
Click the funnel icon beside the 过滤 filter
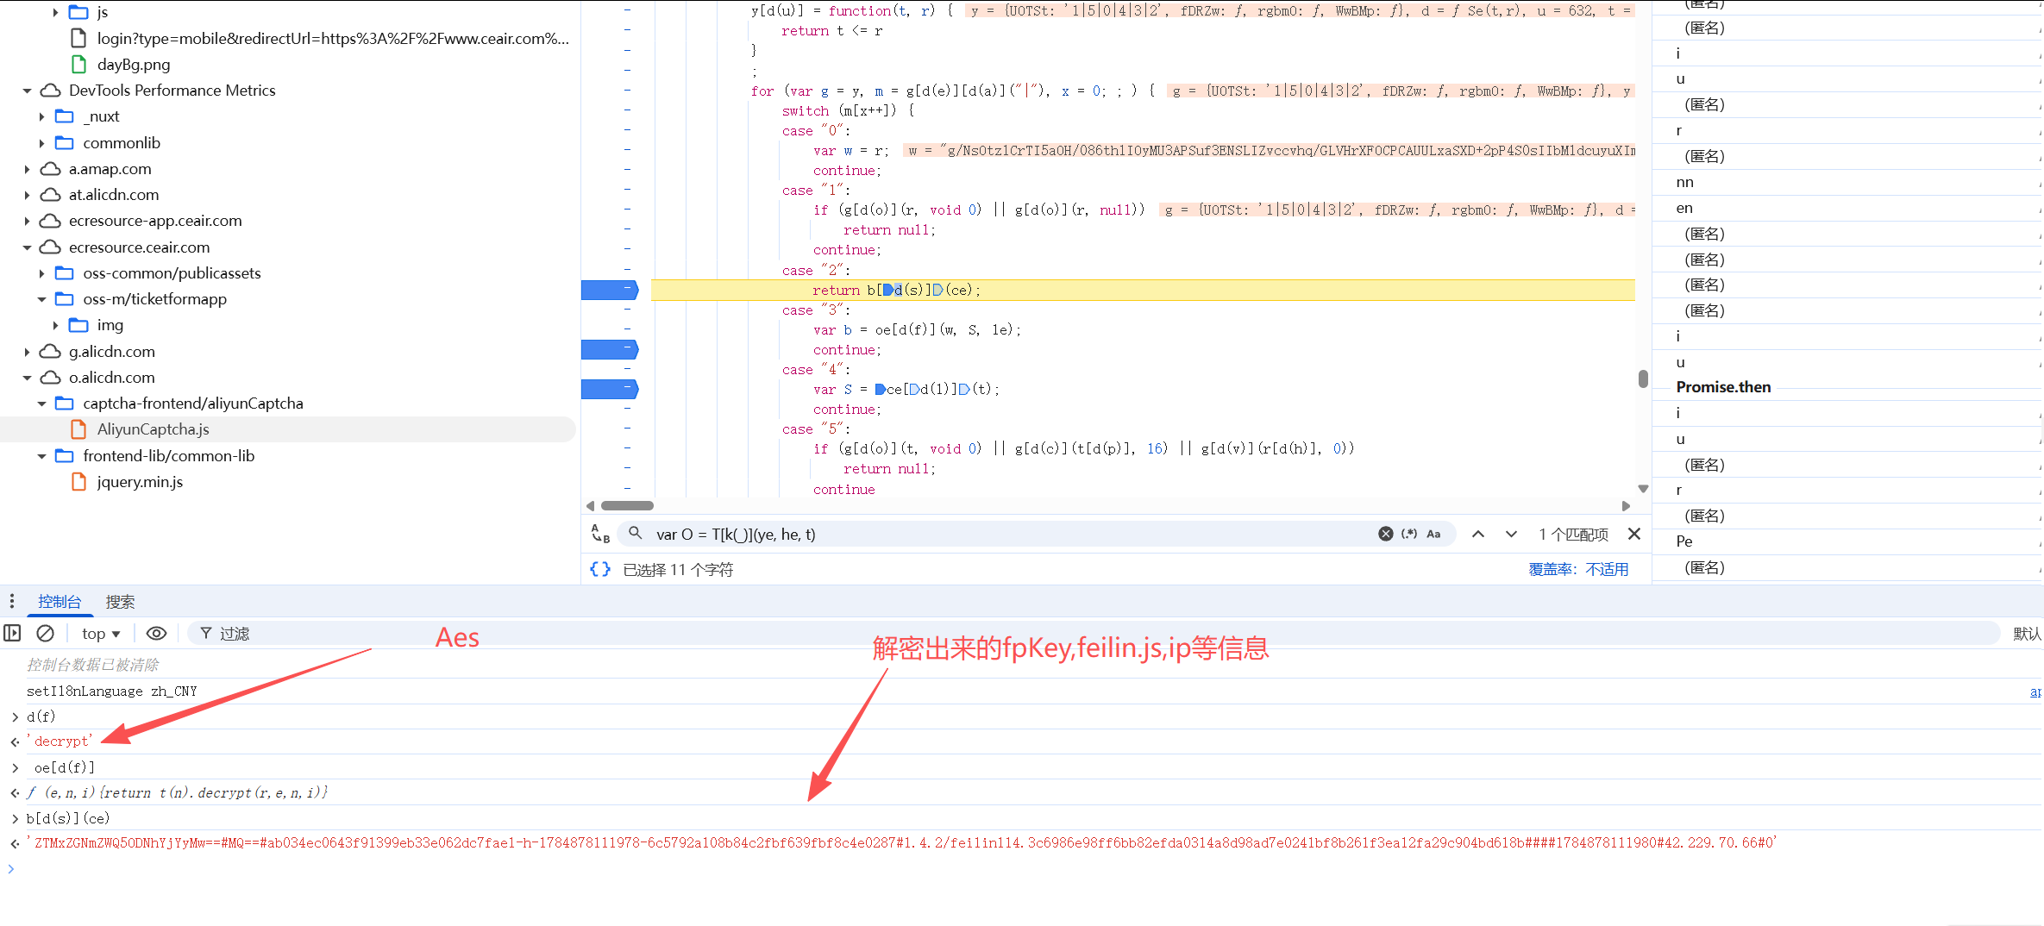tap(206, 634)
